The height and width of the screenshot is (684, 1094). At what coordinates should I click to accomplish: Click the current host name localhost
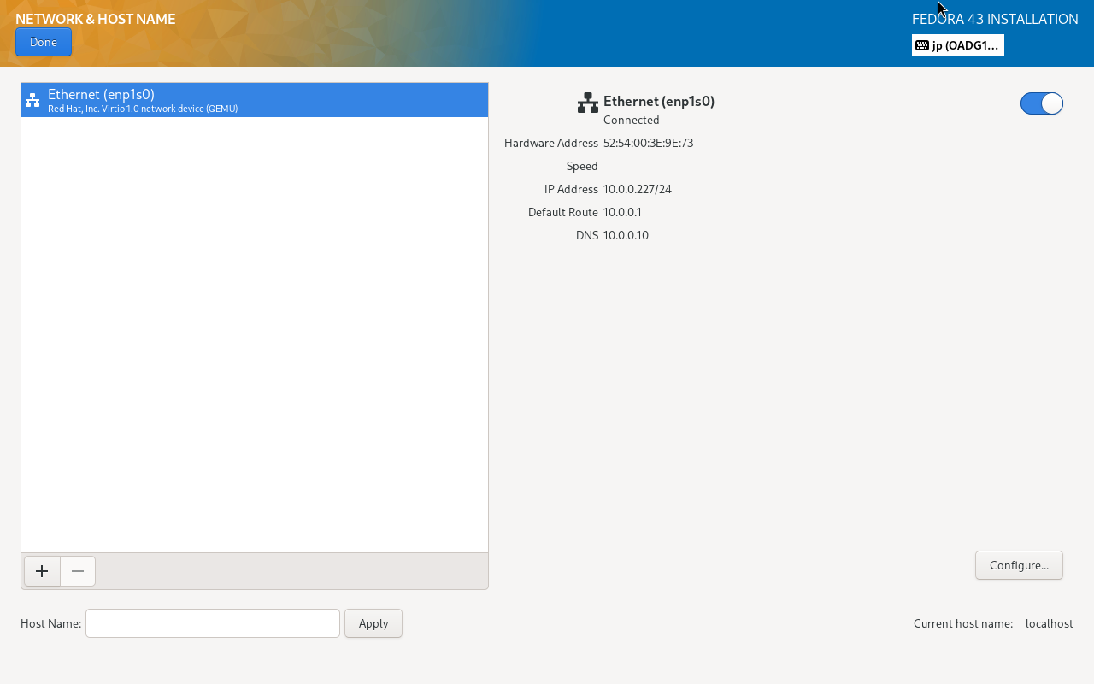tap(1049, 623)
